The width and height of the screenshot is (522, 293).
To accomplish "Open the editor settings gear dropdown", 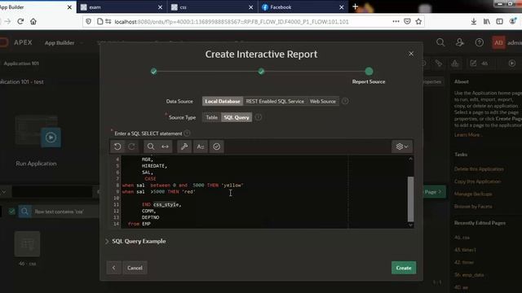I will 402,146.
